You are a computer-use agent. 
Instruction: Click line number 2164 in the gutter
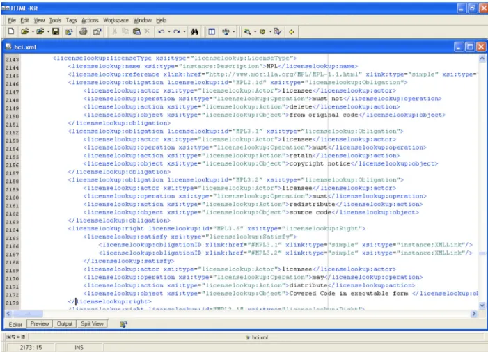[12, 230]
